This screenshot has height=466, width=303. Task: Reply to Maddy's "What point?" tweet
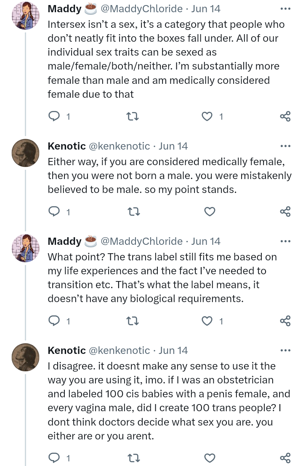point(55,321)
